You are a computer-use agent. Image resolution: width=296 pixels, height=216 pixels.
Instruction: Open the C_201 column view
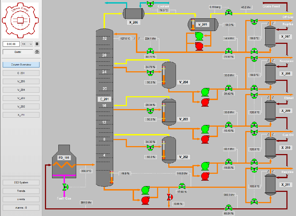[x=21, y=73]
